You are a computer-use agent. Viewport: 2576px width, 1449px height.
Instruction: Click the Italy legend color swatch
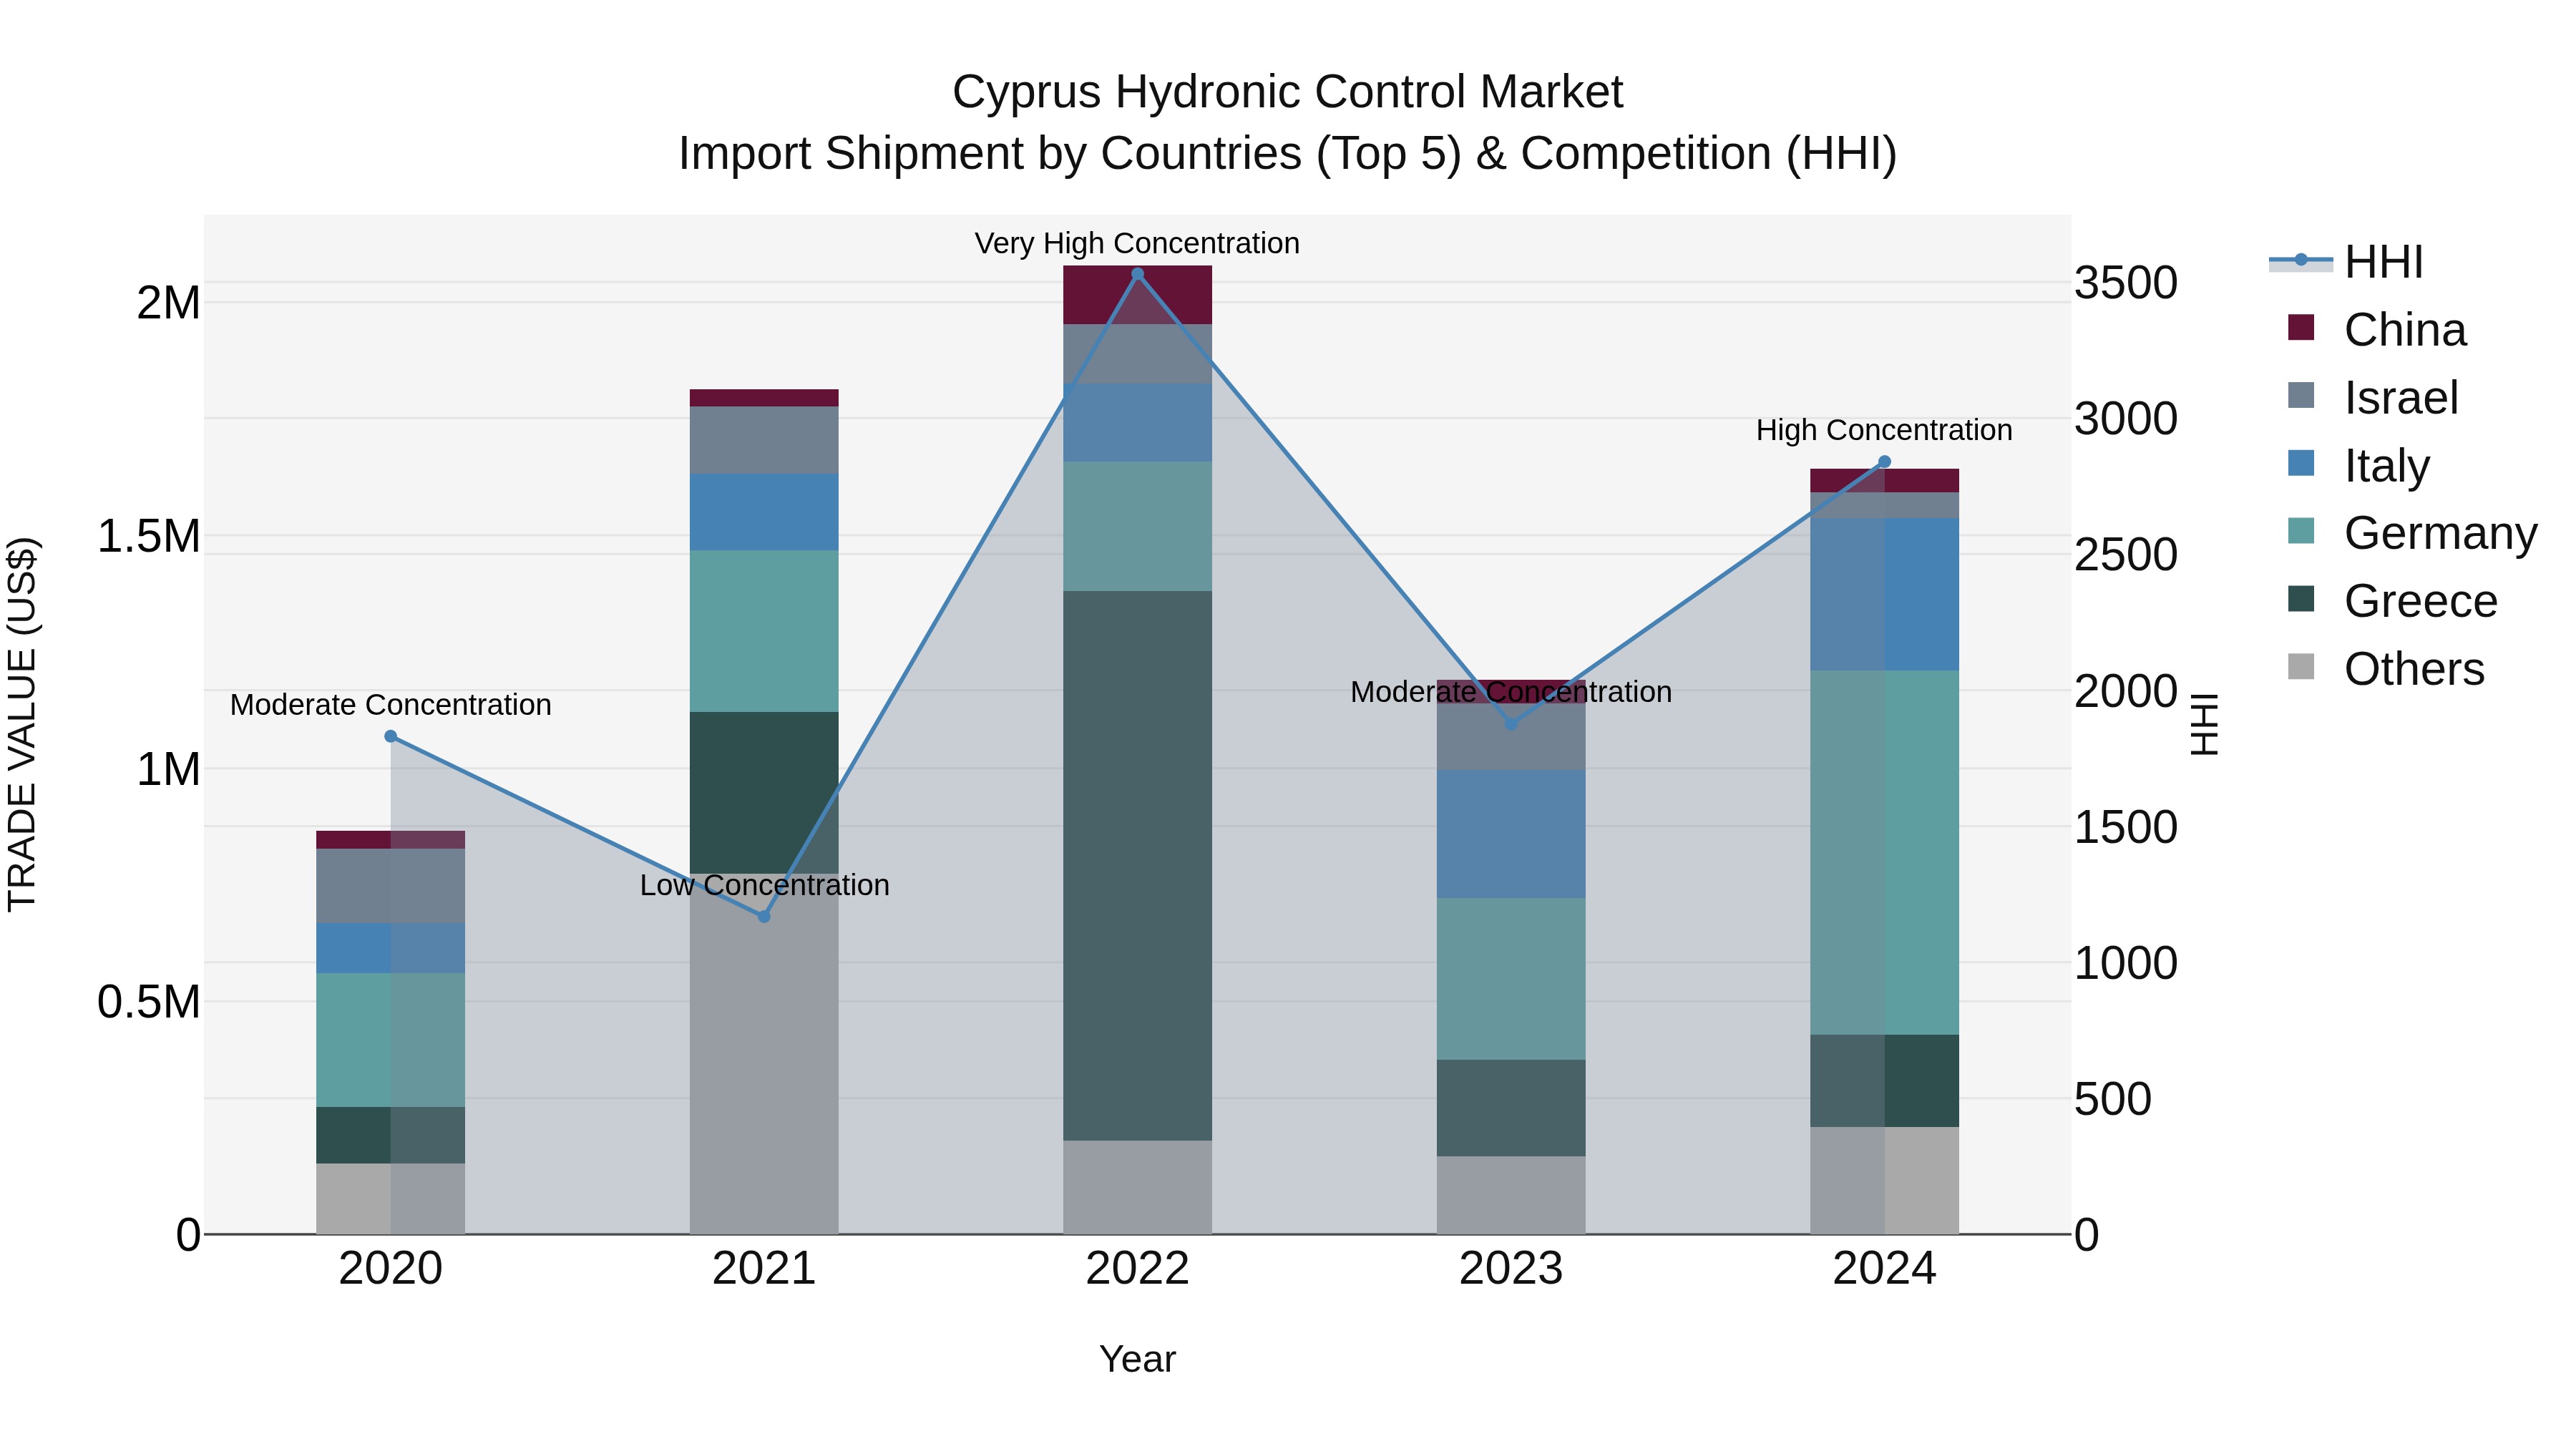coord(2301,464)
